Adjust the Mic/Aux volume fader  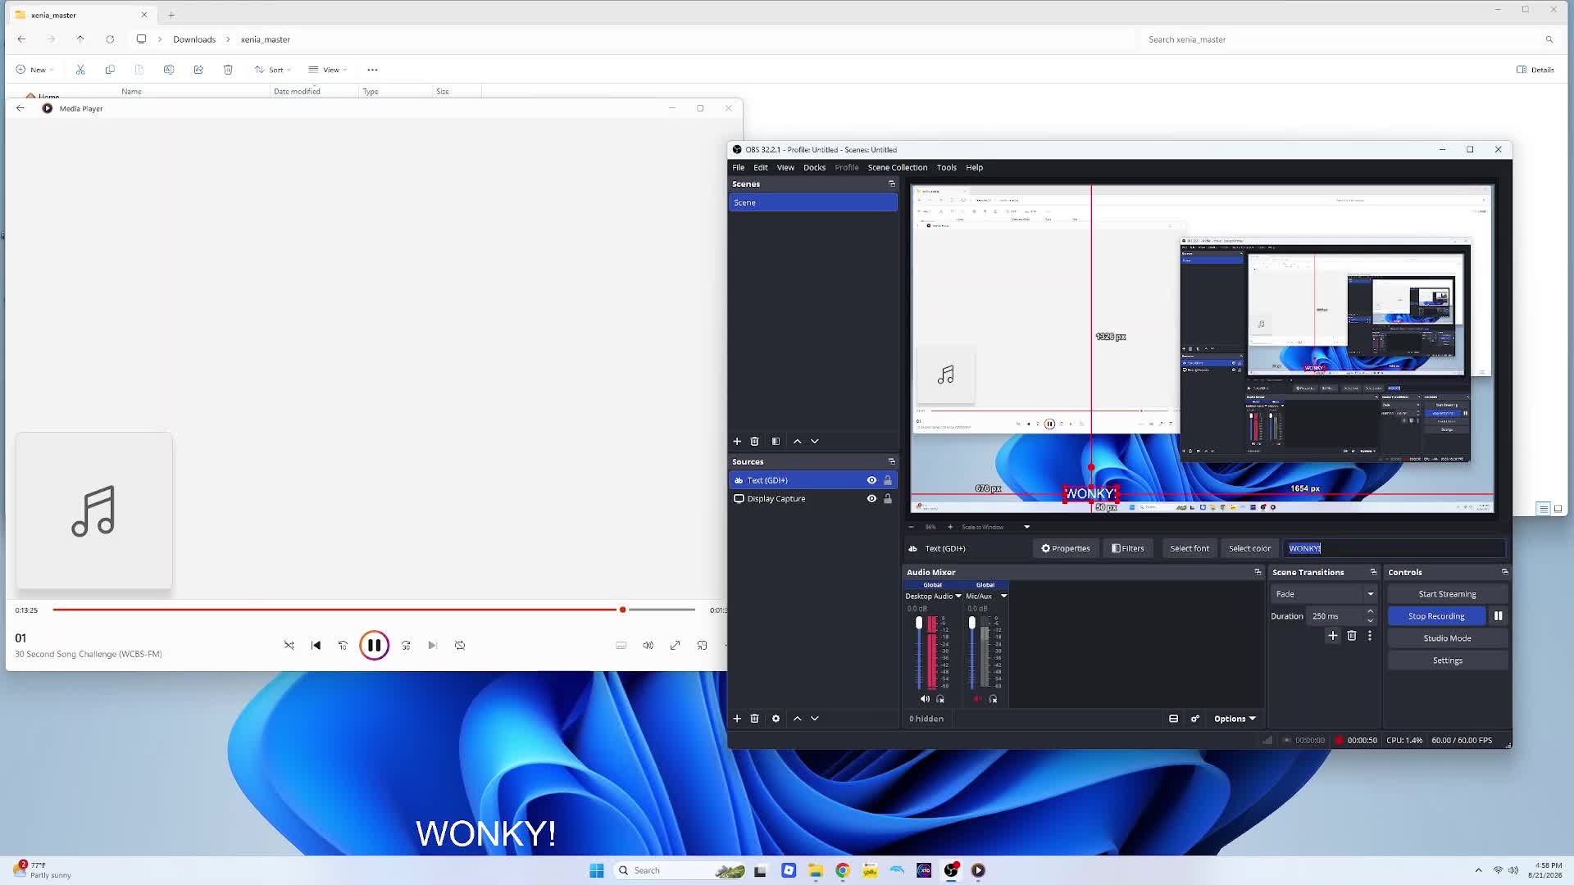972,624
